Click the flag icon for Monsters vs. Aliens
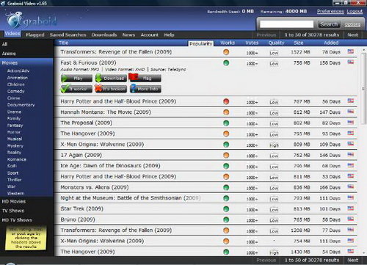The image size is (367, 265). click(351, 186)
